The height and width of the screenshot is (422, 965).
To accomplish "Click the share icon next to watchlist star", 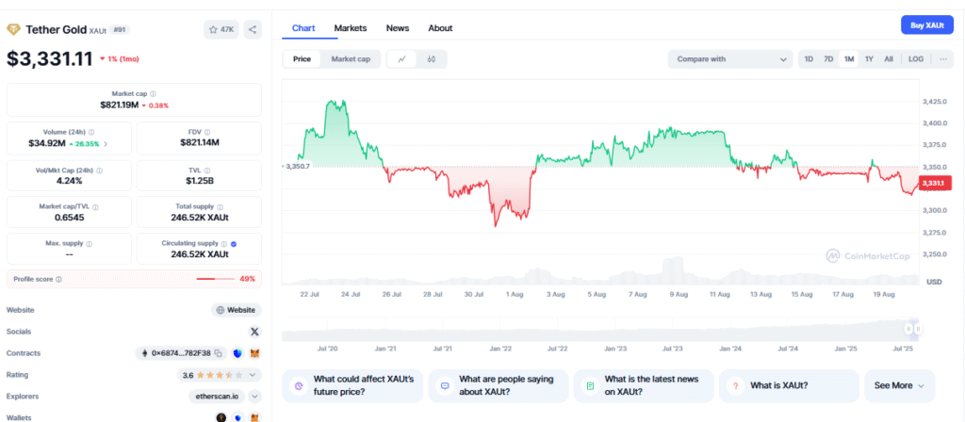I will pos(253,29).
